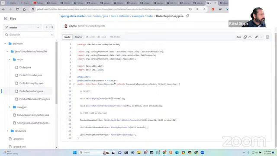Go to spring-data-starter breadcrumb link

pos(73,16)
